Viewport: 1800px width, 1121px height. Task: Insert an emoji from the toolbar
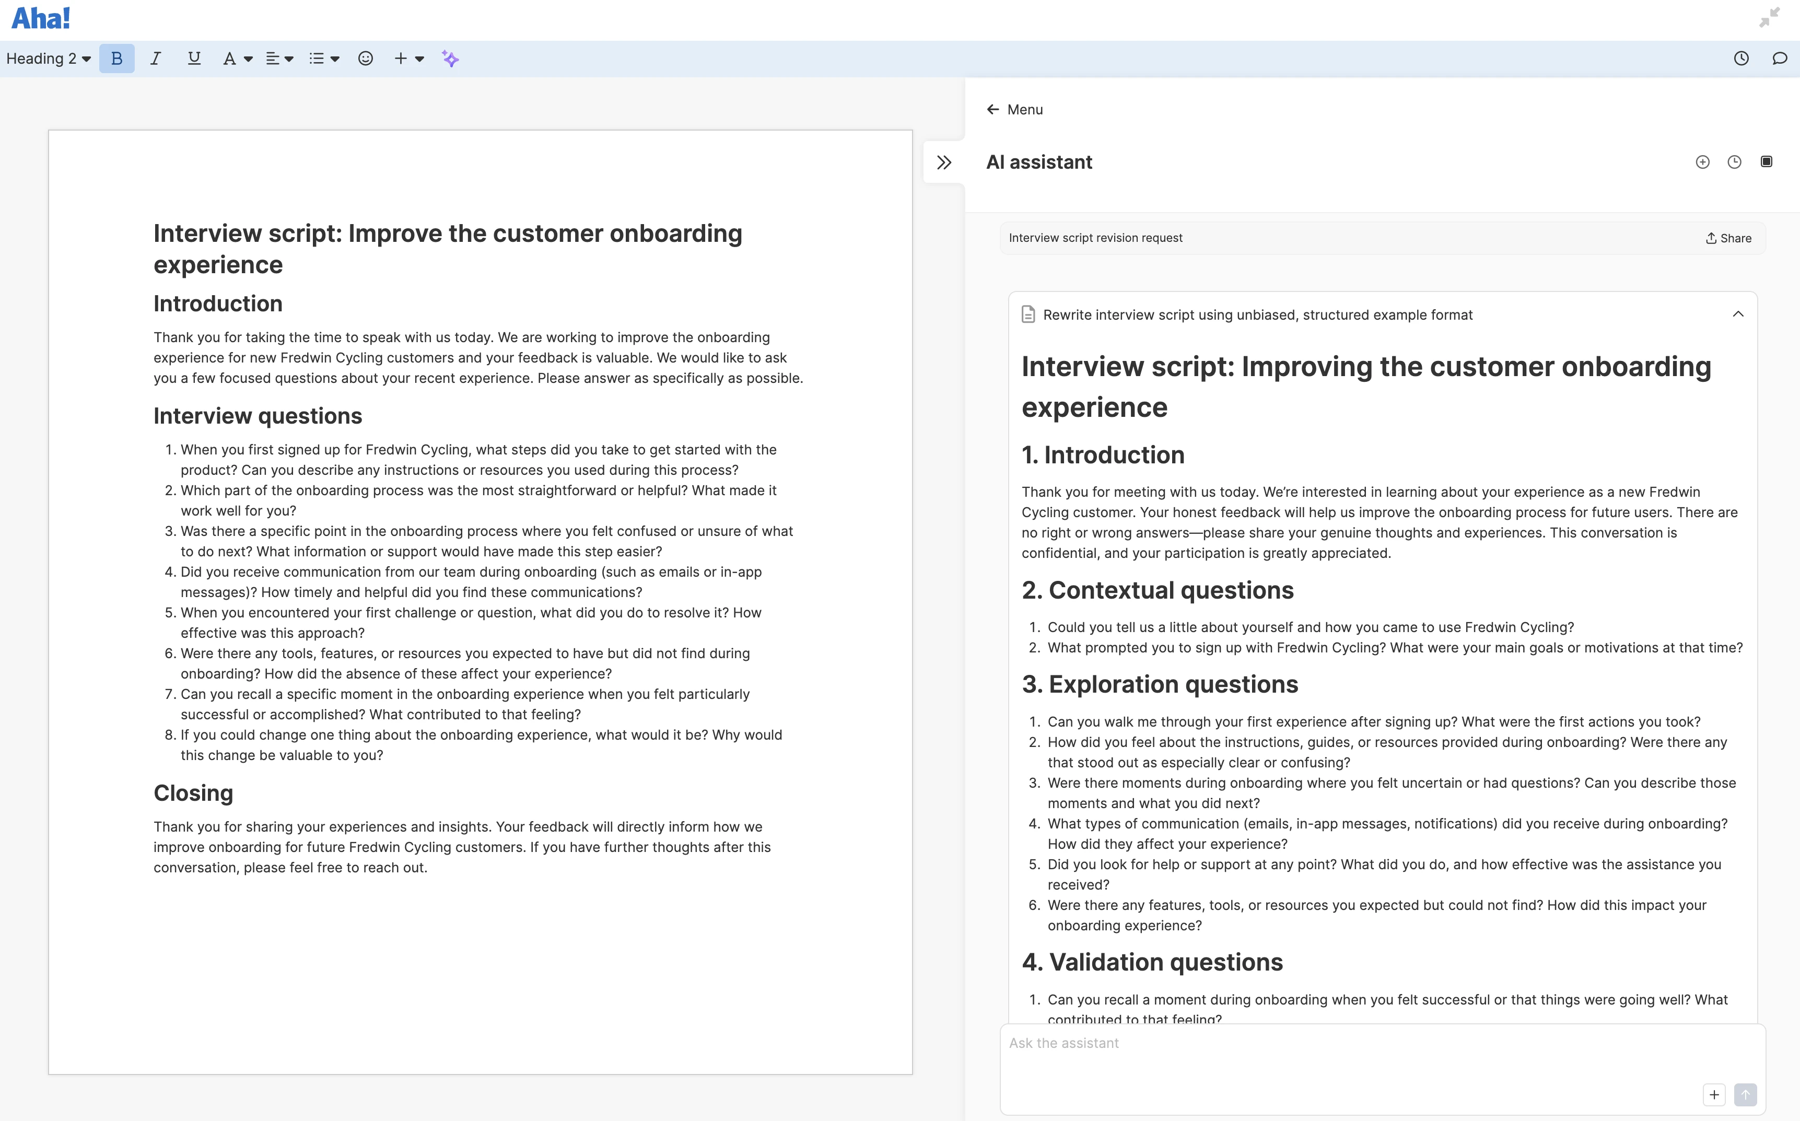point(366,58)
